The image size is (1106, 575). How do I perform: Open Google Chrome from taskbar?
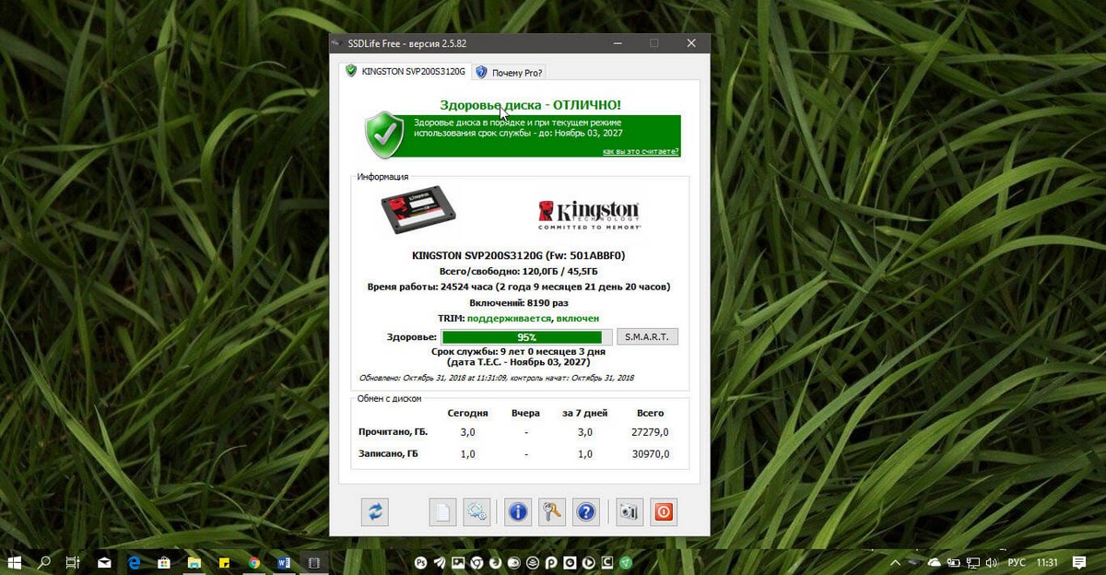pos(254,561)
